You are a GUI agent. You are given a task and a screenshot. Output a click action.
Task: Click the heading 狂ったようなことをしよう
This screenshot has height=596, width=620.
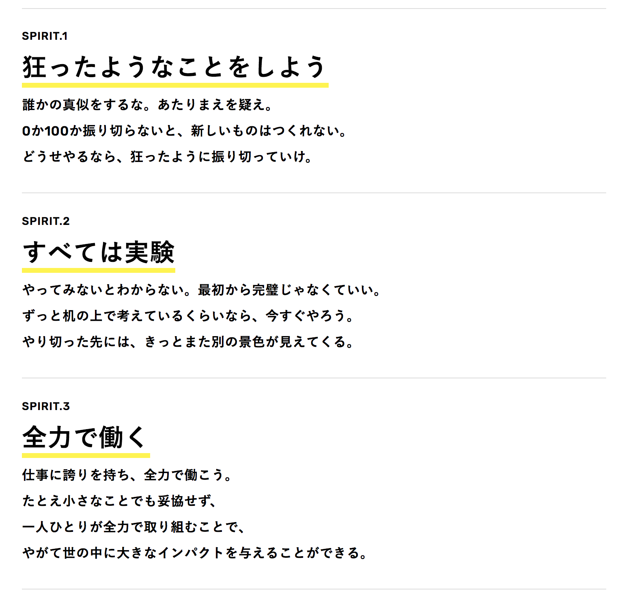click(174, 67)
